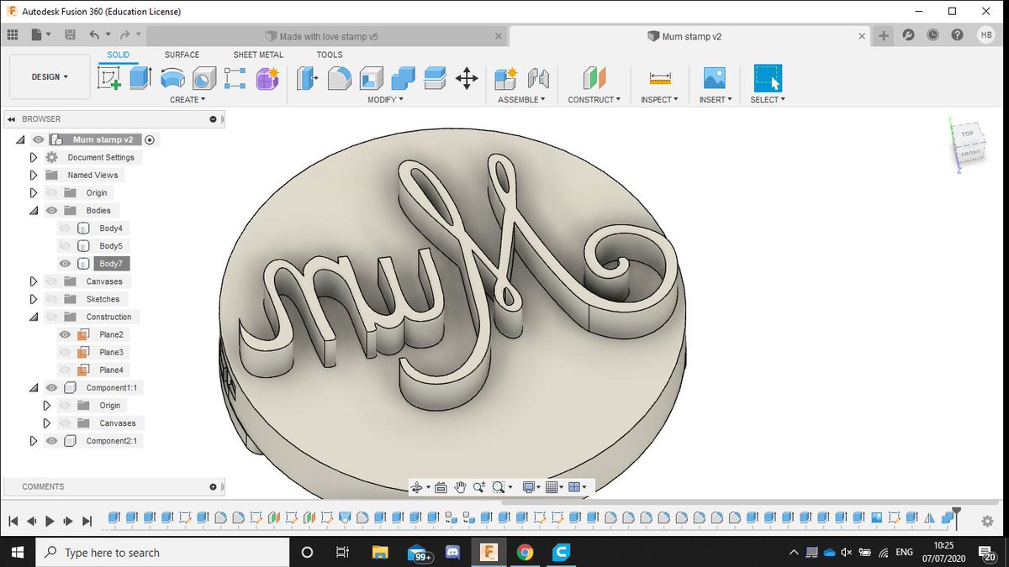Select the Offset Face tool
The width and height of the screenshot is (1009, 567).
[435, 78]
